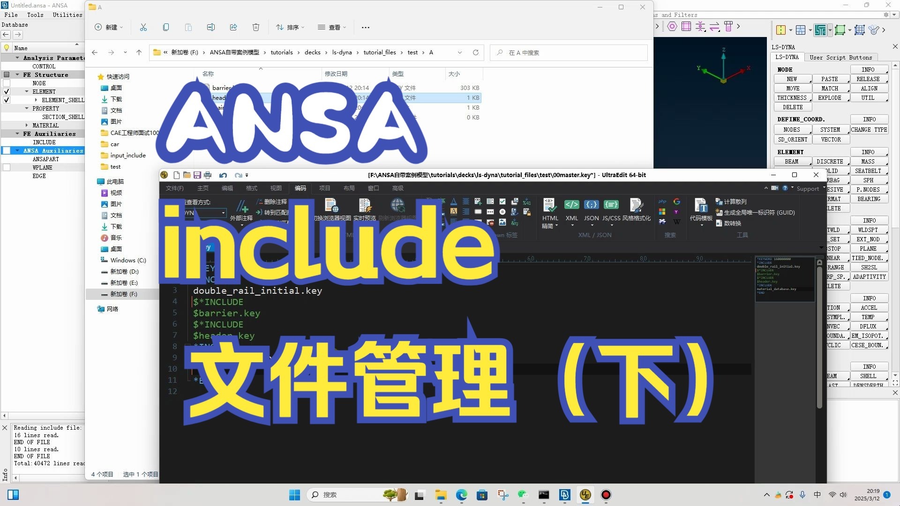Viewport: 900px width, 506px height.
Task: Click the cut (scissors) icon in Explorer's toolbar
Action: point(143,27)
